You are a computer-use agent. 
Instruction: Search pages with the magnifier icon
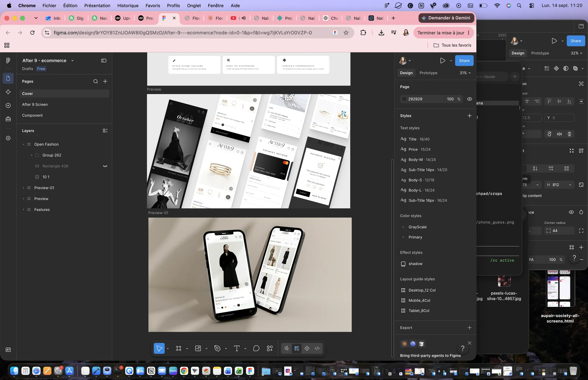pyautogui.click(x=96, y=81)
